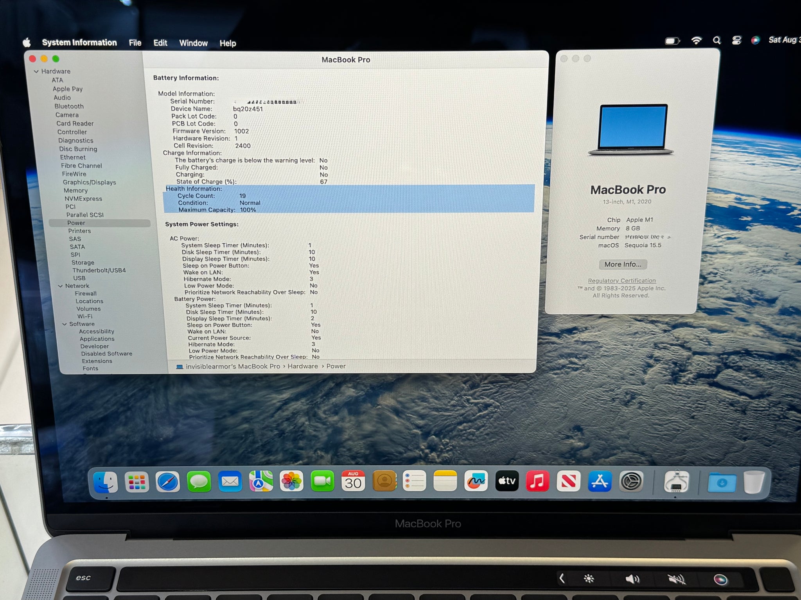This screenshot has width=801, height=600.
Task: Launch Apple TV from dock
Action: [506, 481]
